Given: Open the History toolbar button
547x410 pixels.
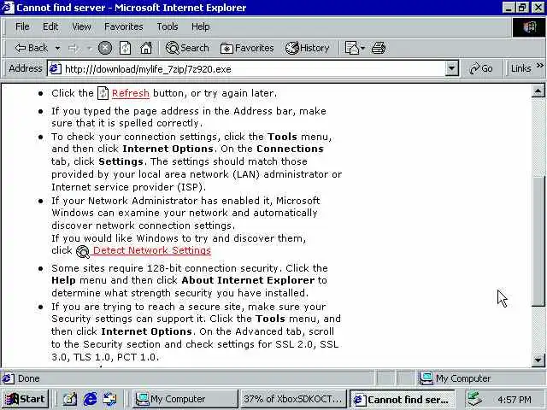Looking at the screenshot, I should click(308, 48).
